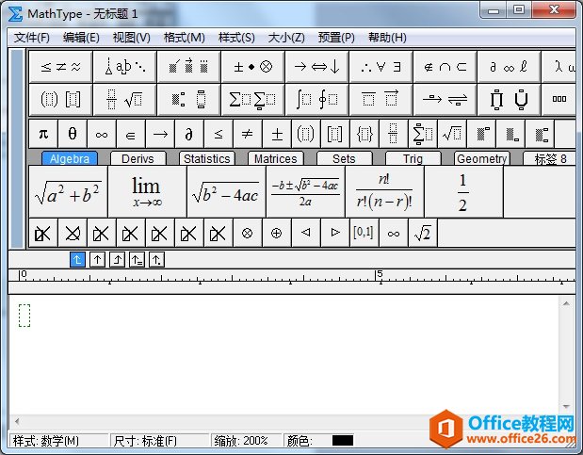
Task: Select the right-justified tab stop
Action: click(x=117, y=260)
